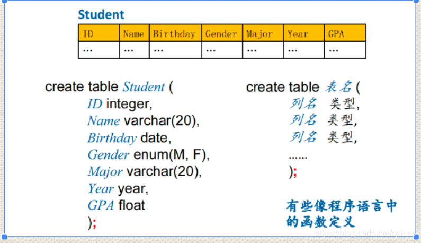This screenshot has height=243, width=421.
Task: Click the ellipsis cell under GPA column
Action: 345,50
